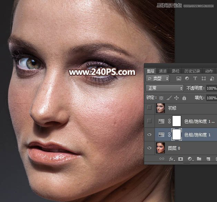Create a new layer icon
217x202 pixels.
click(x=208, y=159)
